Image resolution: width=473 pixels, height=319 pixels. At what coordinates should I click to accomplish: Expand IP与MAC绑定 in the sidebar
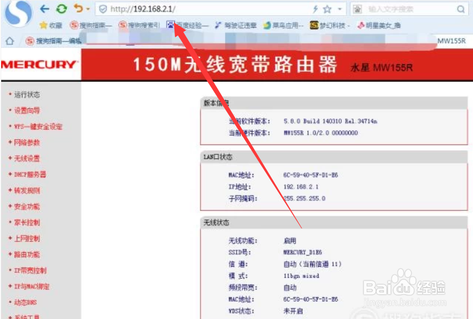click(x=32, y=286)
